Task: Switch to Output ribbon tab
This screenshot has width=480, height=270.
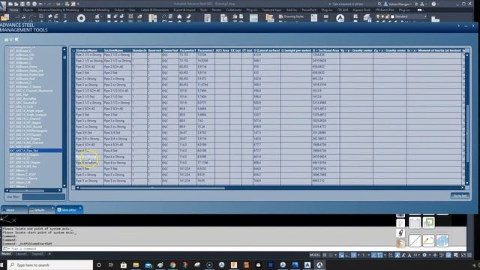Action: [119, 10]
